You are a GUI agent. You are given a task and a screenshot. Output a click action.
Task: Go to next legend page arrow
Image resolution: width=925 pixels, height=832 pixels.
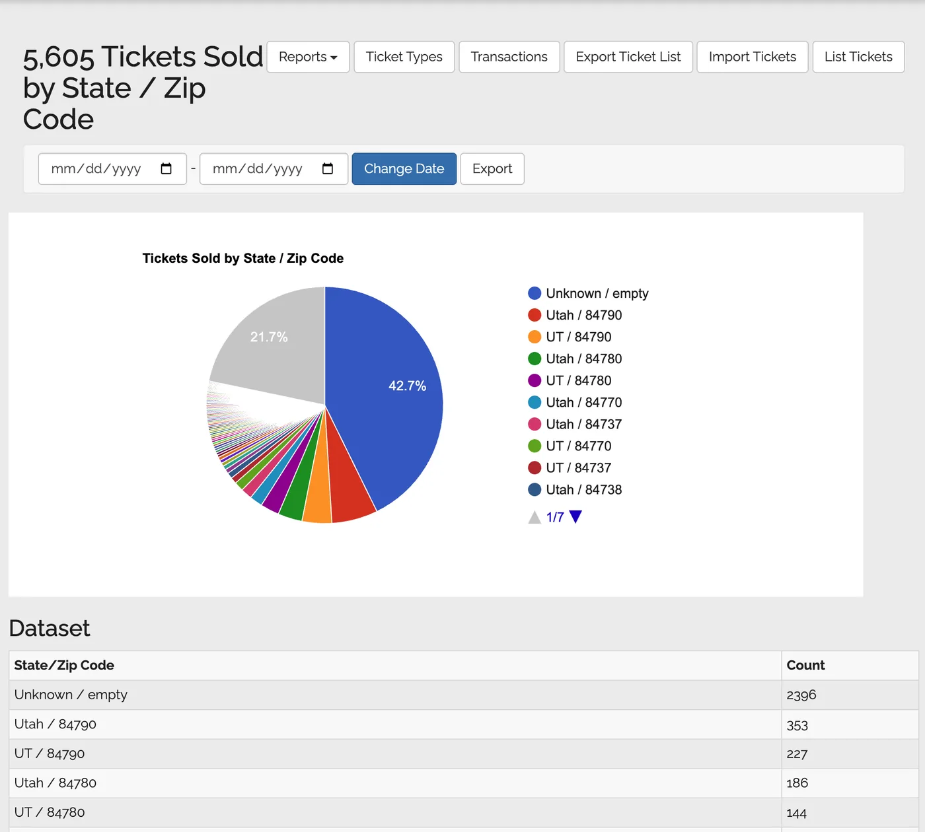pos(575,517)
